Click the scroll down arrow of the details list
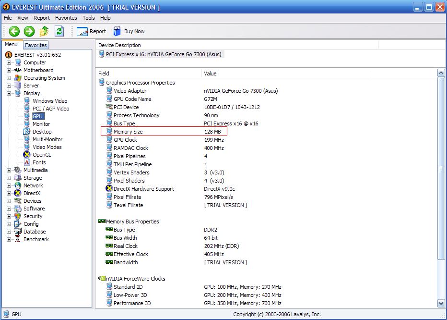Screen dimensions: 447x320 point(441,304)
